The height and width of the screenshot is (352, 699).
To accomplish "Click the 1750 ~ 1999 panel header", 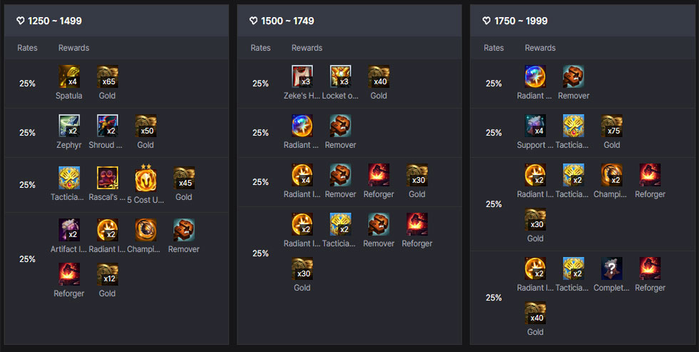I will (x=583, y=21).
